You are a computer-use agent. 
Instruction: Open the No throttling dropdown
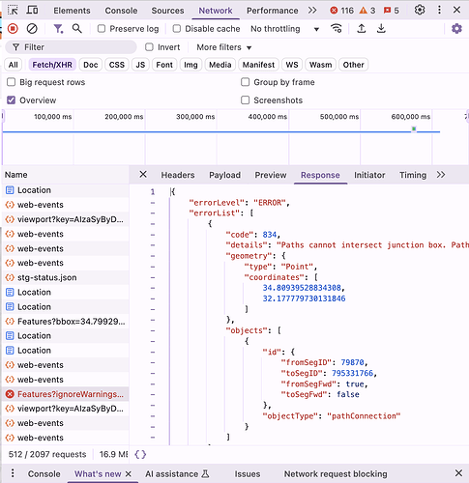click(284, 29)
